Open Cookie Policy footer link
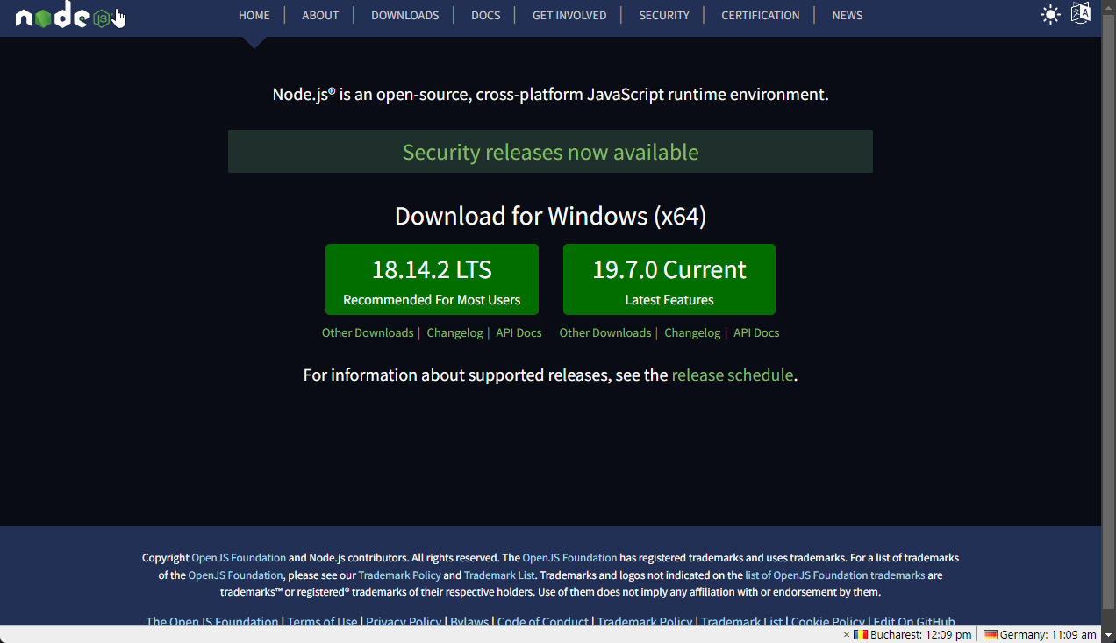 point(828,621)
